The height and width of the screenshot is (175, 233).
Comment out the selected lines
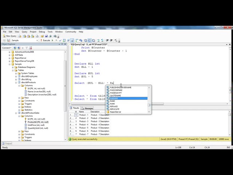click(x=98, y=40)
